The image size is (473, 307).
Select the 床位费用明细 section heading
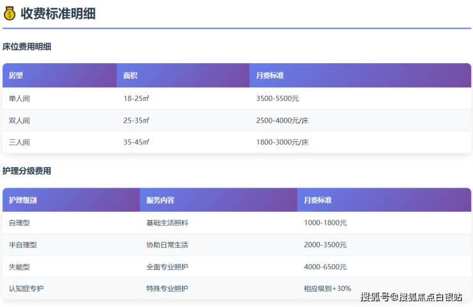27,47
